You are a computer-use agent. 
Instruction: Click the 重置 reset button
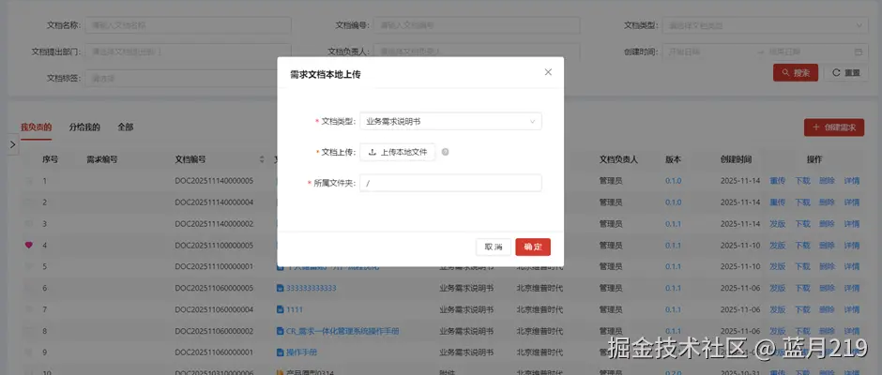tap(846, 72)
